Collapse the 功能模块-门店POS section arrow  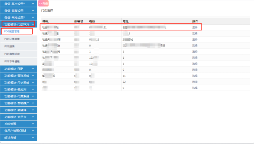(x=33, y=24)
